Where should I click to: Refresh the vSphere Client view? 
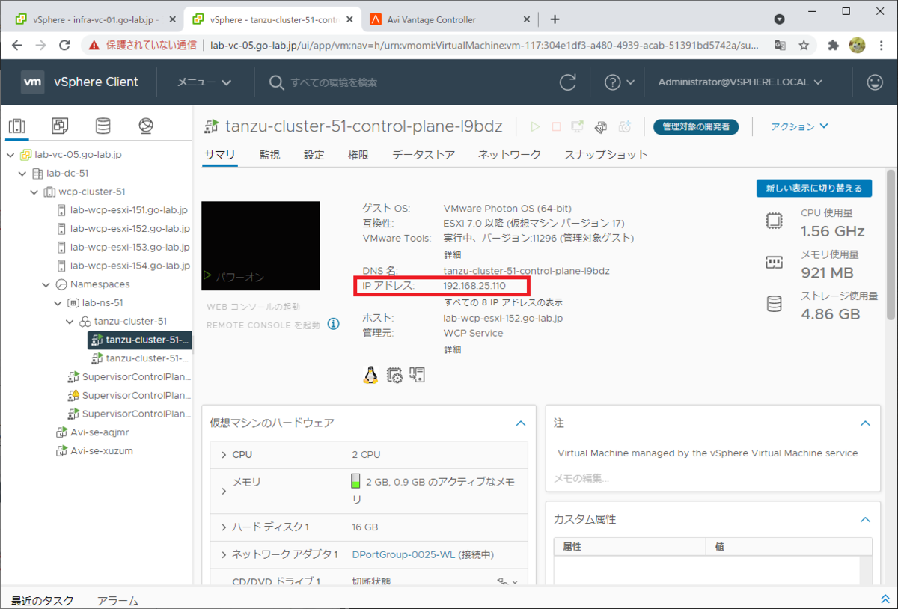click(x=568, y=82)
